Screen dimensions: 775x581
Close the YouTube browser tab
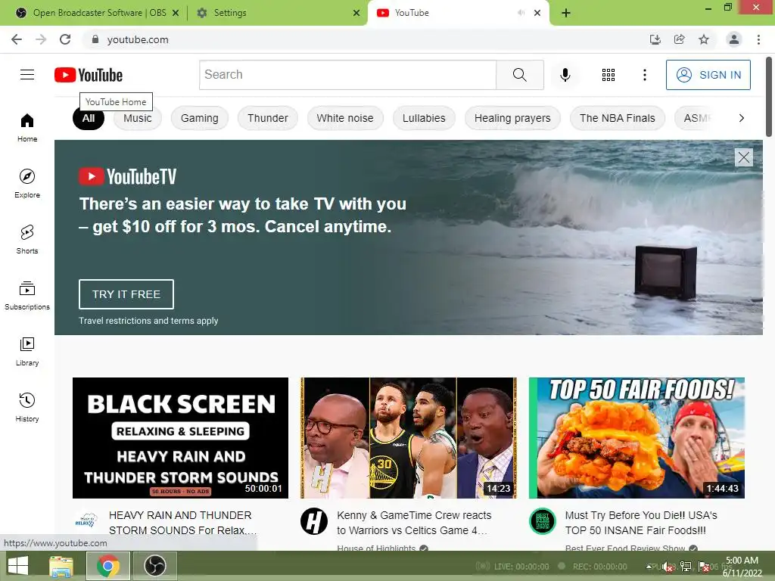537,13
